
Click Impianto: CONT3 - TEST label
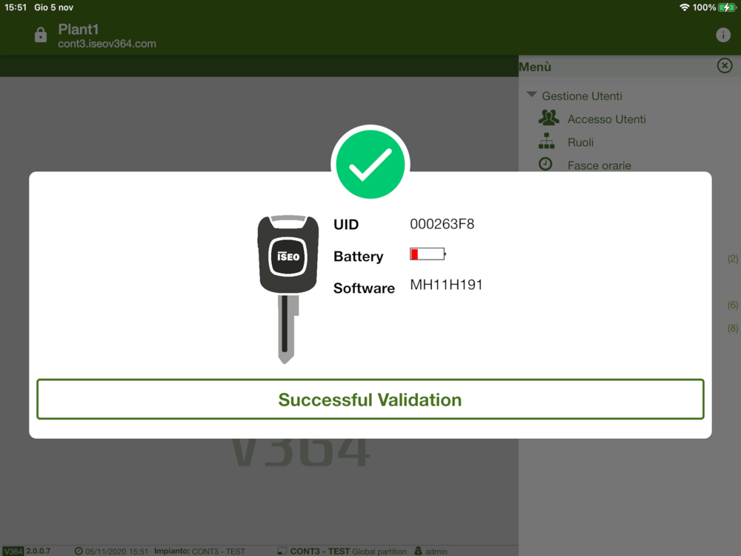[199, 552]
